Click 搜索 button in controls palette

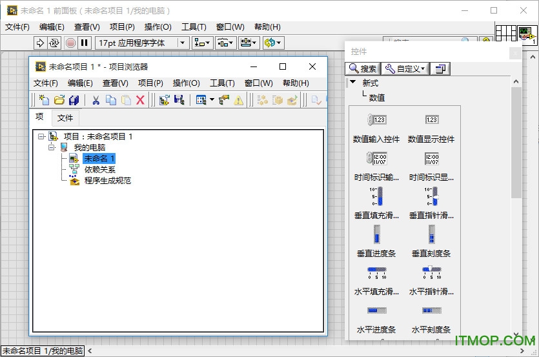(x=363, y=69)
